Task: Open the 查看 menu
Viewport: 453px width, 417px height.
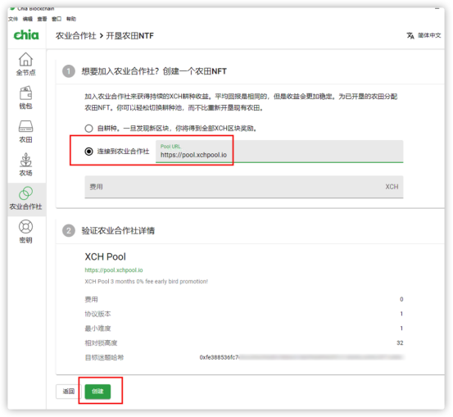Action: pyautogui.click(x=42, y=19)
